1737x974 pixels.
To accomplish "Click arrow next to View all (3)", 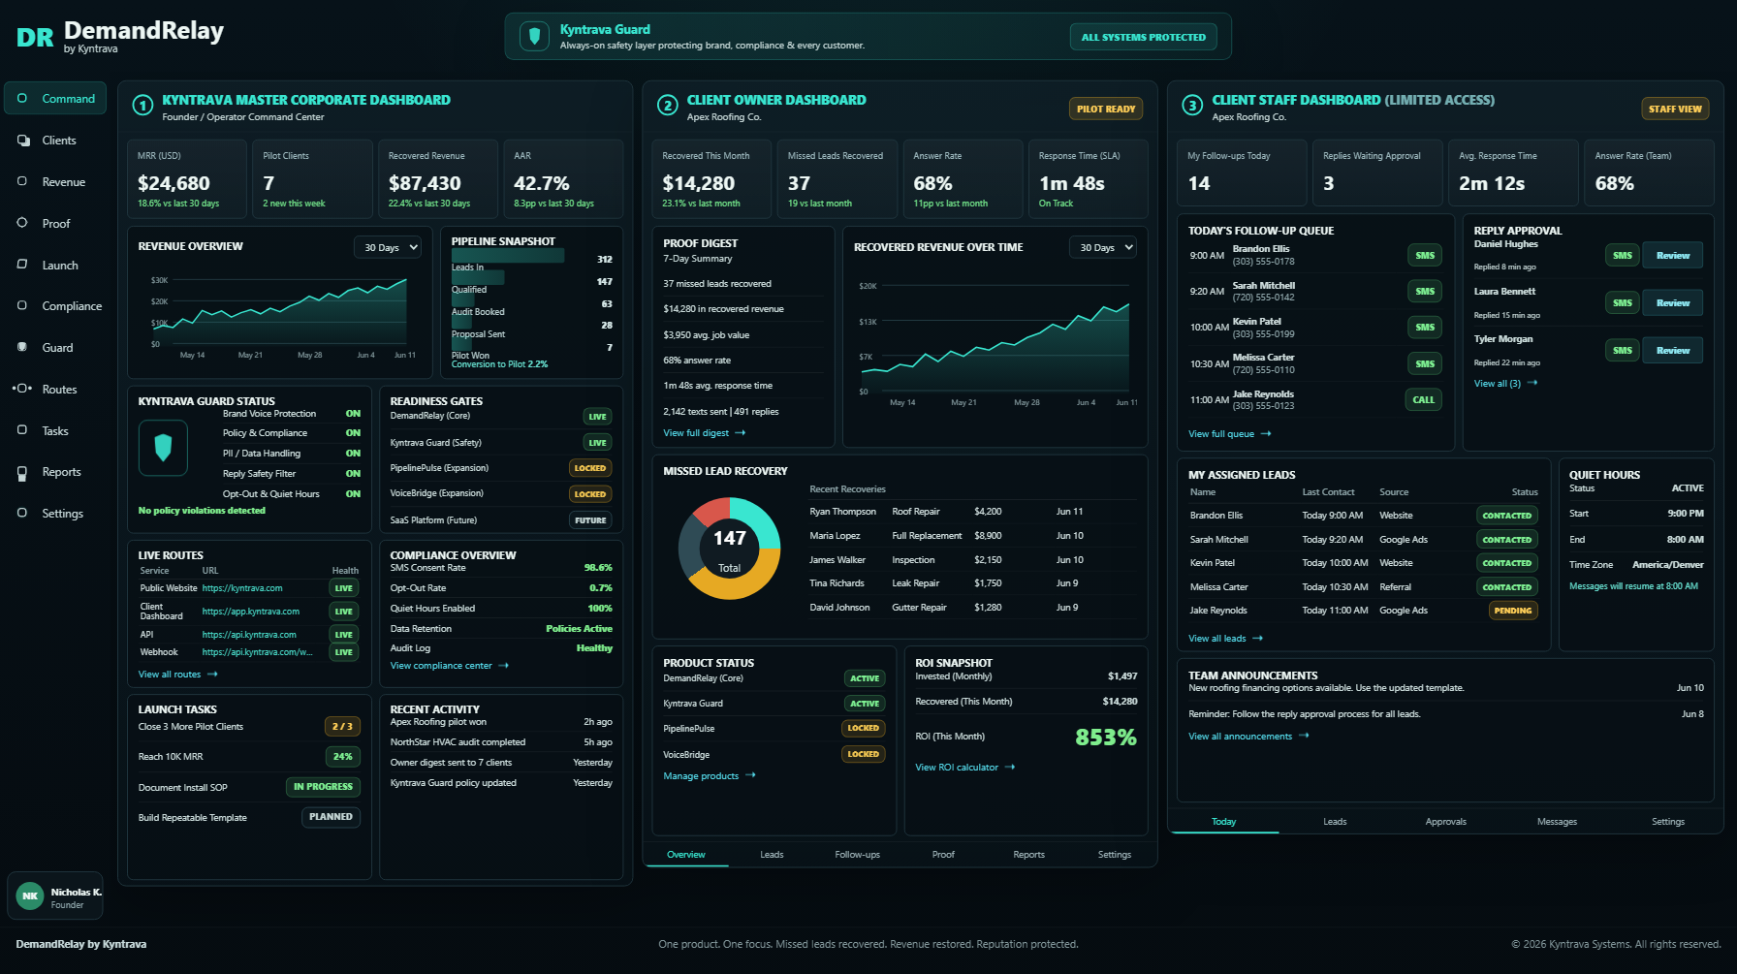I will pyautogui.click(x=1532, y=384).
